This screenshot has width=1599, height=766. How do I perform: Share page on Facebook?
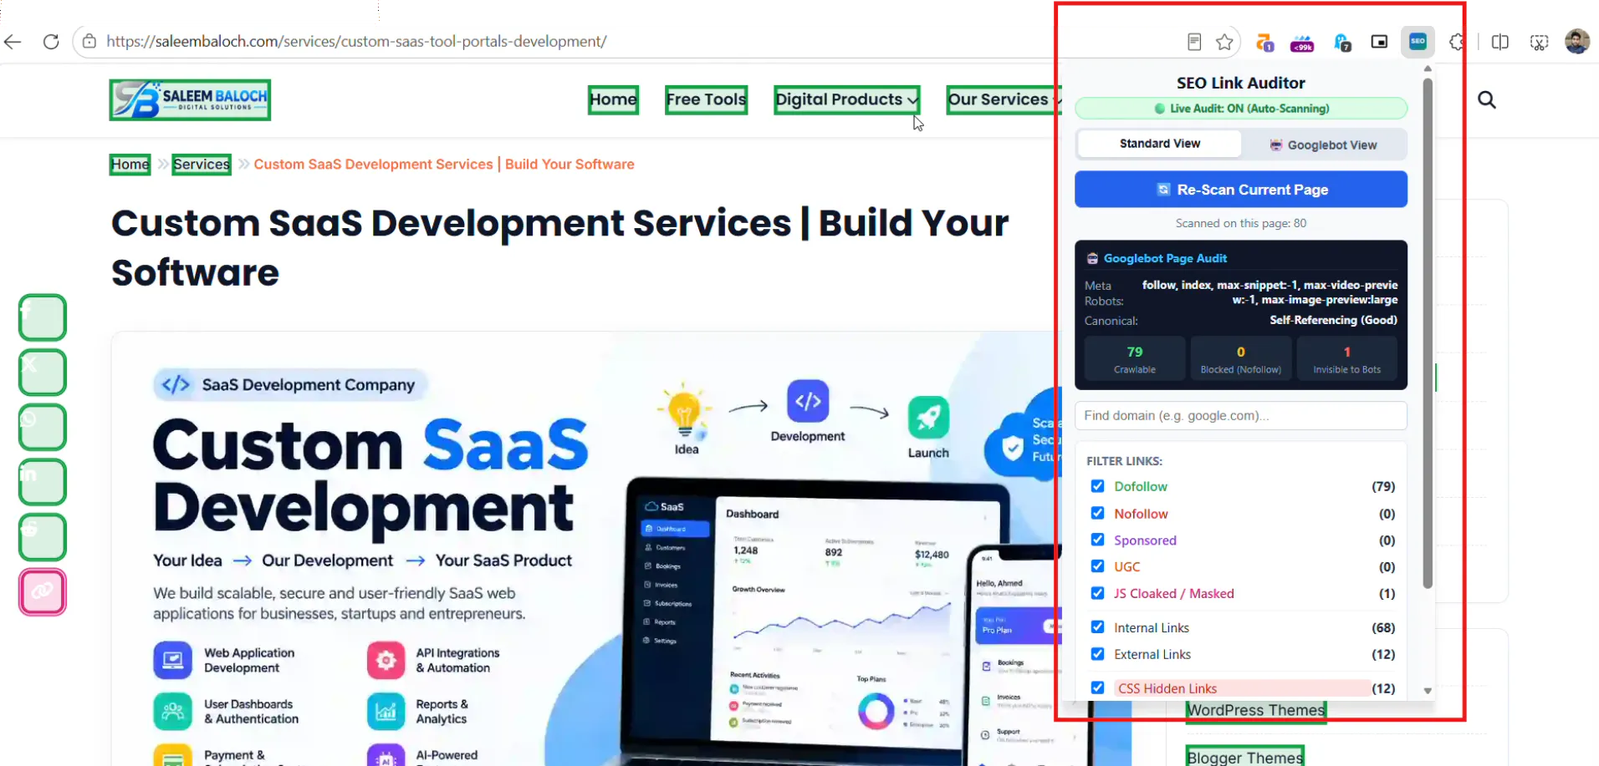pyautogui.click(x=43, y=317)
